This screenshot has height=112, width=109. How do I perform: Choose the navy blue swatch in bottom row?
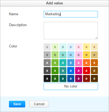tap(71, 78)
